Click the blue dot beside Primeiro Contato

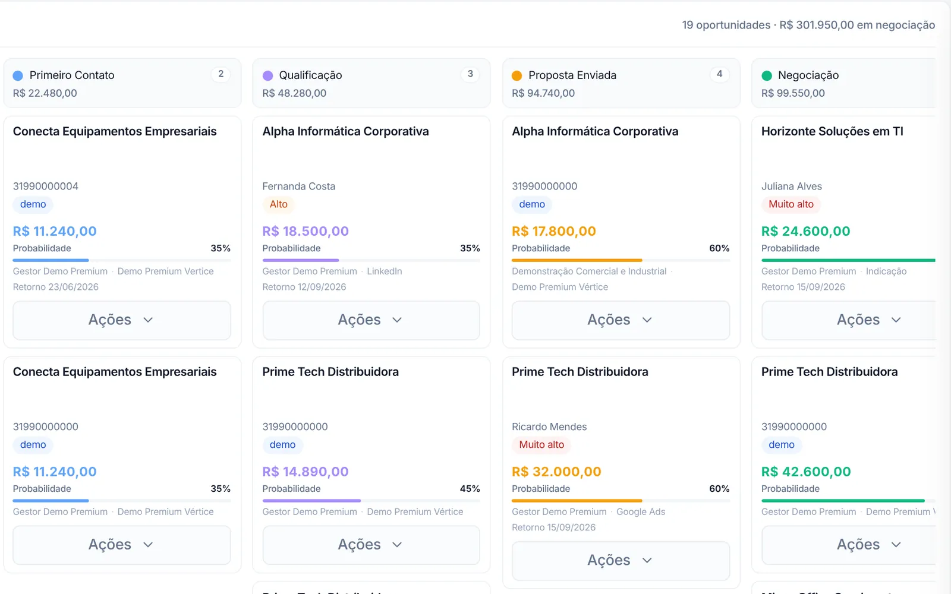click(18, 75)
